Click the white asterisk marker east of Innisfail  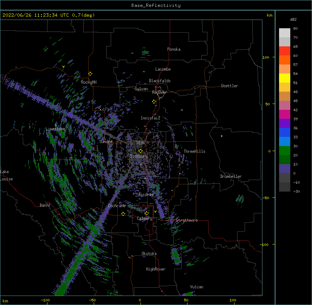[x=182, y=110]
